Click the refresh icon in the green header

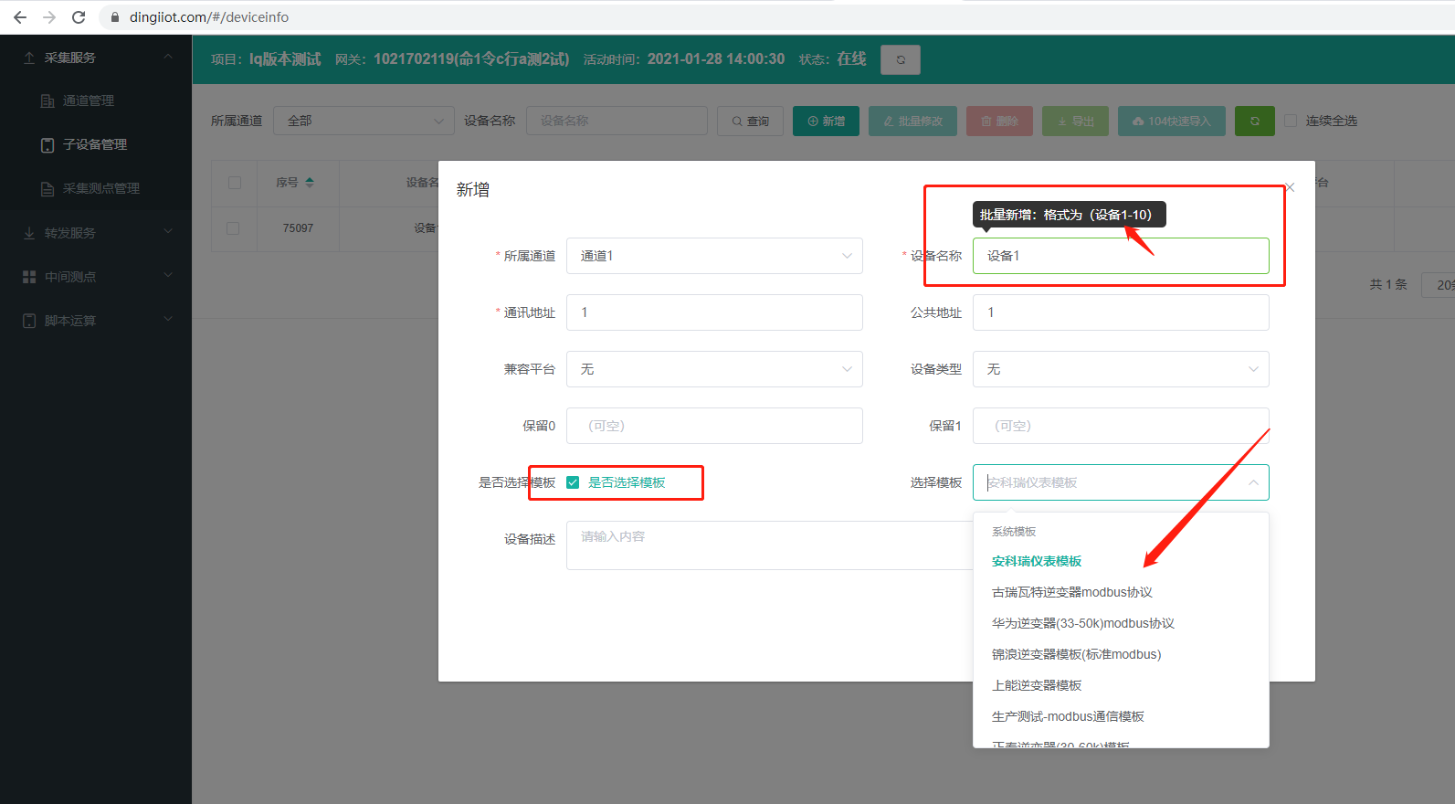(900, 59)
